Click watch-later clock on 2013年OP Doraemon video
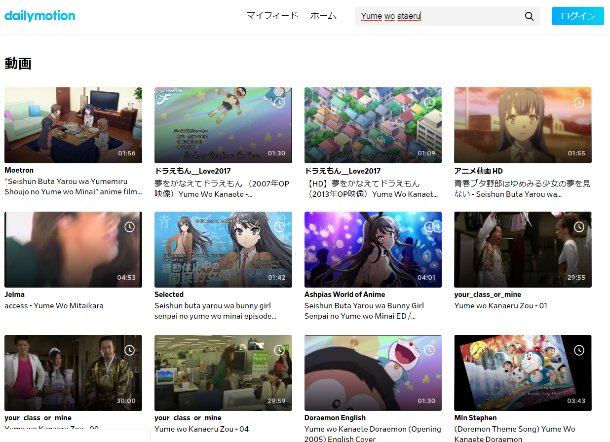This screenshot has height=442, width=610. [x=429, y=103]
